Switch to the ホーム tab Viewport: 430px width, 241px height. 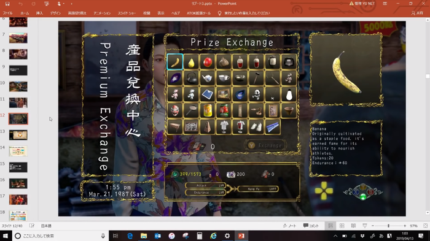(25, 13)
